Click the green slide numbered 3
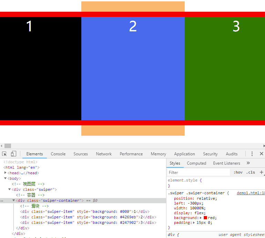This screenshot has height=238, width=265. pyautogui.click(x=225, y=69)
